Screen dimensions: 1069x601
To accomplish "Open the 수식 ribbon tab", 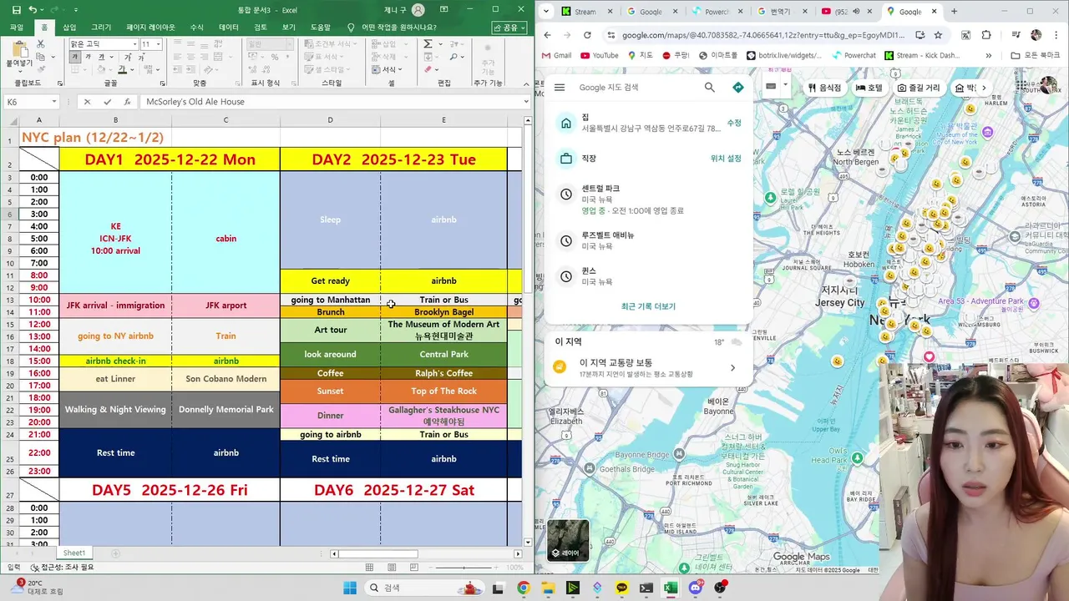I will coord(197,28).
